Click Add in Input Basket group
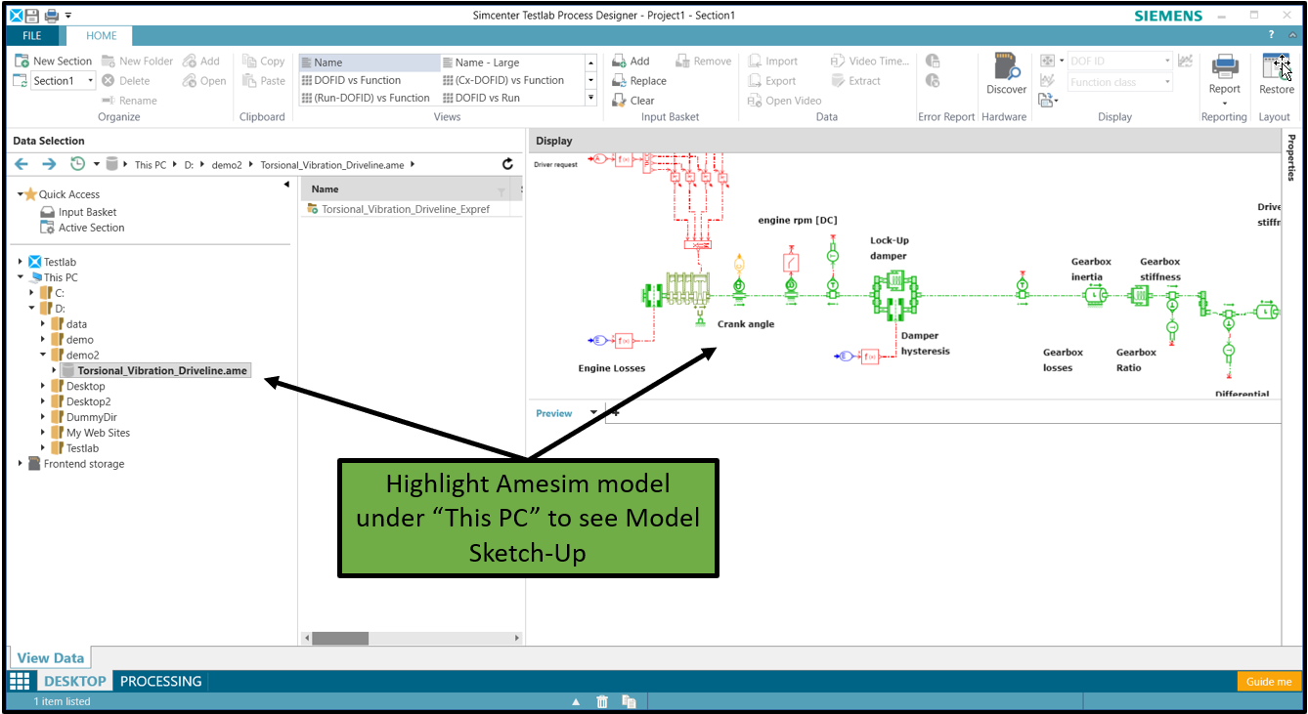Image resolution: width=1308 pixels, height=714 pixels. click(631, 62)
